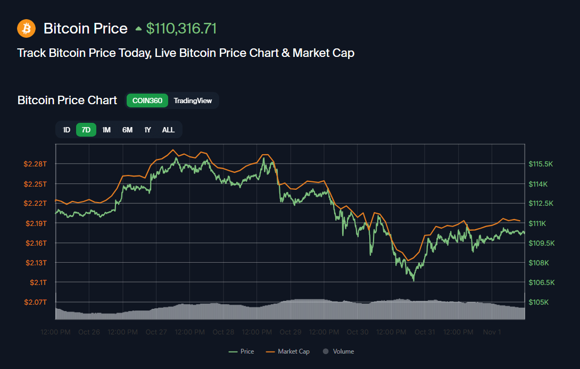Click the Oct 29 date label on the axis
Viewport: 580px width, 369px height.
[x=290, y=332]
